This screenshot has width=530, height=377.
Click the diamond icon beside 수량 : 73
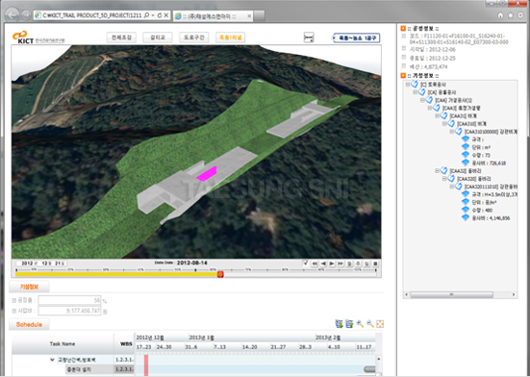[466, 155]
